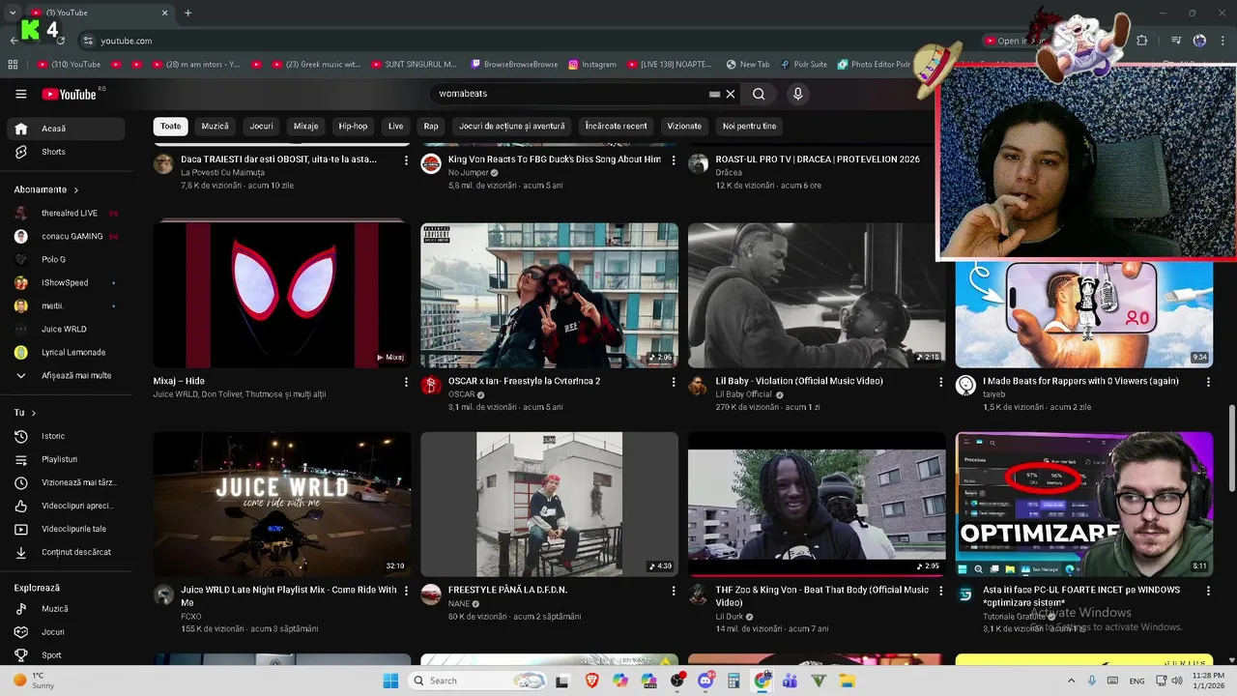Select the Muzică filter chip
The height and width of the screenshot is (696, 1237).
point(215,126)
